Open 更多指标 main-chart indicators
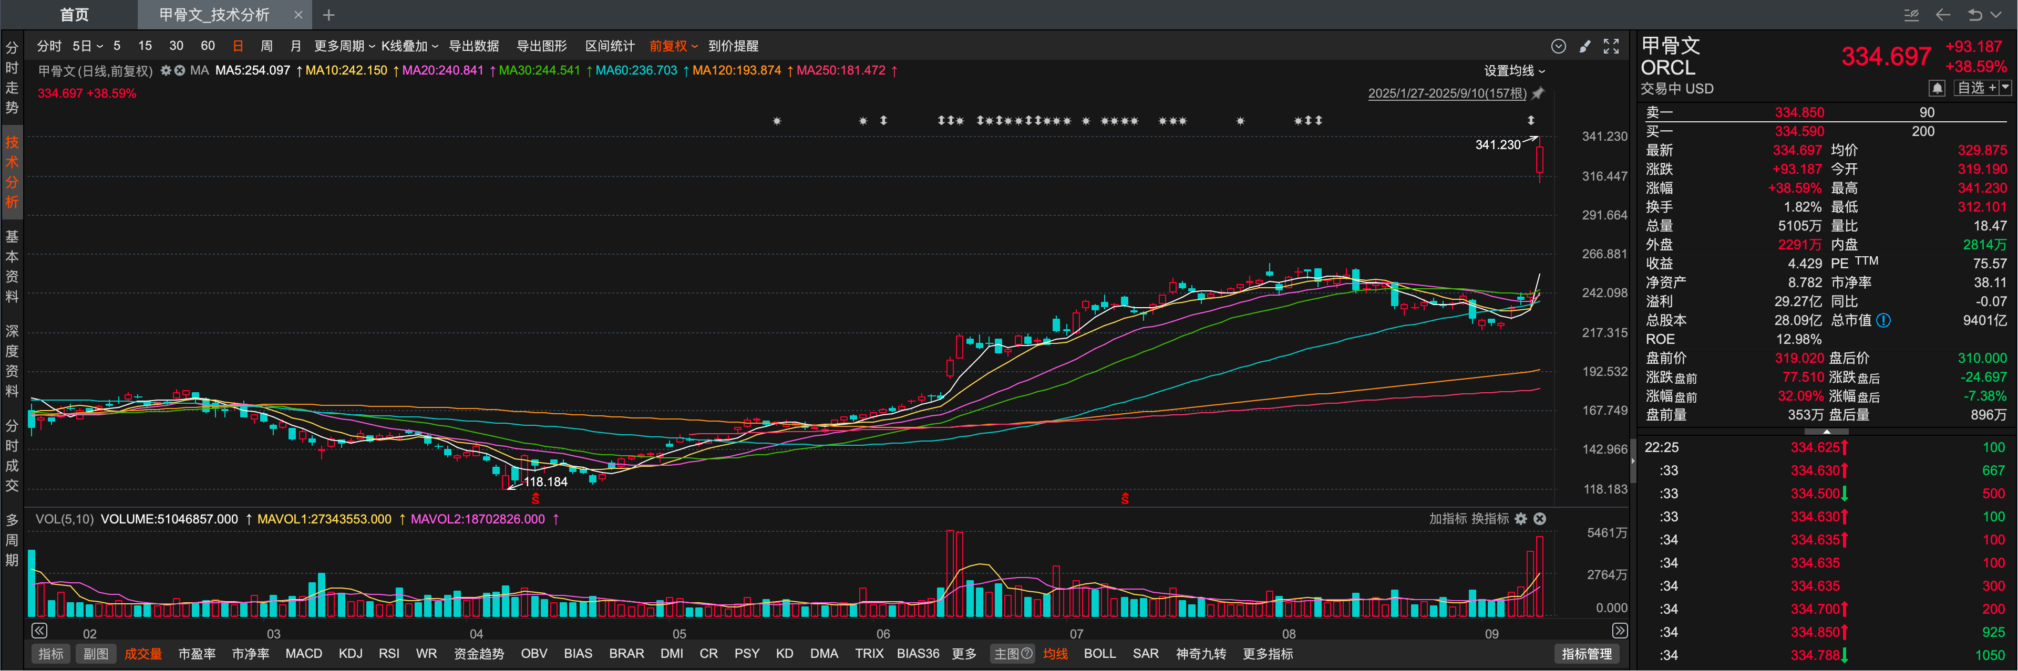 (x=1268, y=653)
